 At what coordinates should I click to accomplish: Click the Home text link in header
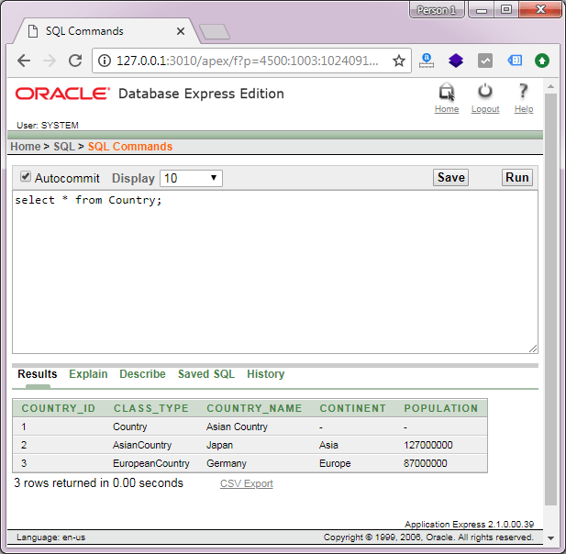click(447, 109)
